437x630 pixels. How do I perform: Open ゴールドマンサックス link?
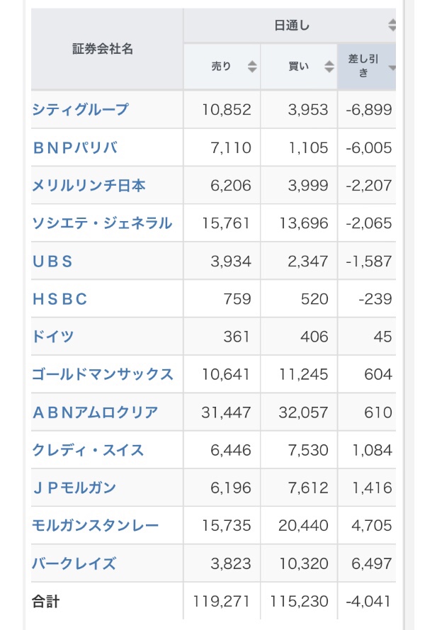103,374
